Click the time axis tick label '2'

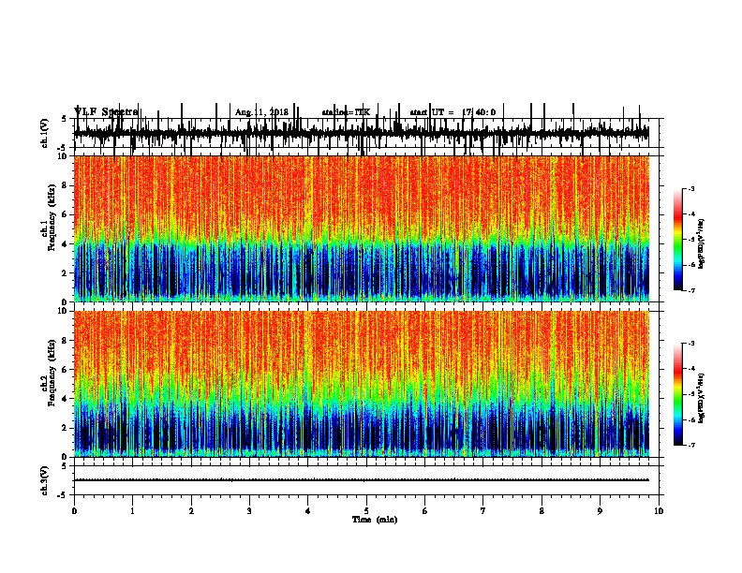coord(191,511)
